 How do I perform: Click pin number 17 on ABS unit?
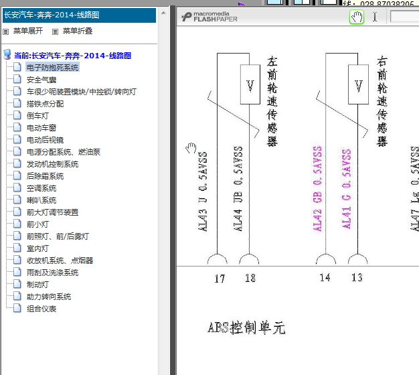pyautogui.click(x=220, y=279)
